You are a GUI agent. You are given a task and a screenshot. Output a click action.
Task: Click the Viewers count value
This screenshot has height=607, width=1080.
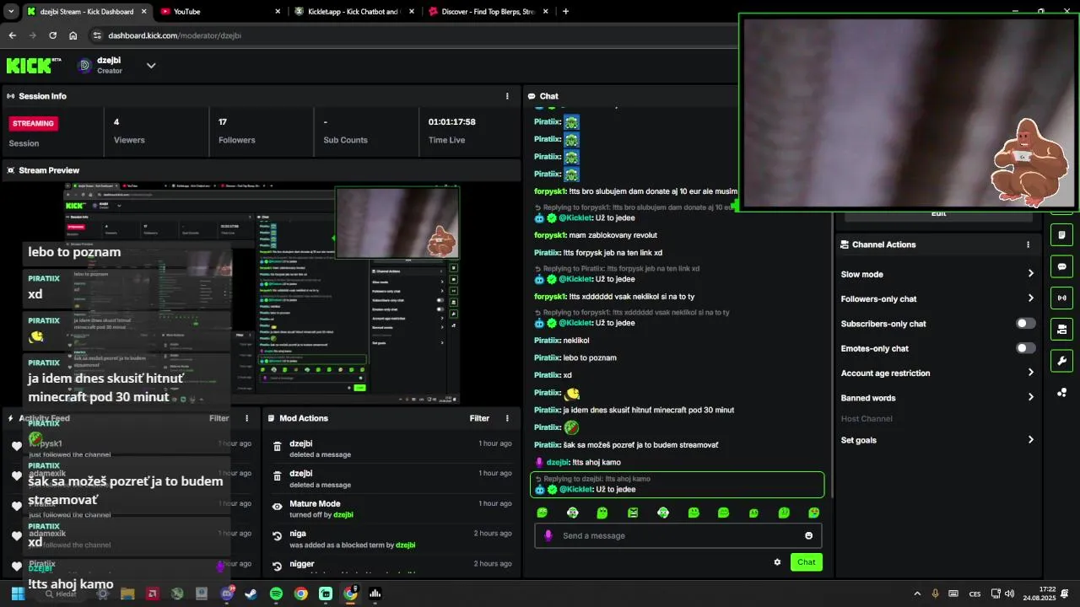coord(116,122)
